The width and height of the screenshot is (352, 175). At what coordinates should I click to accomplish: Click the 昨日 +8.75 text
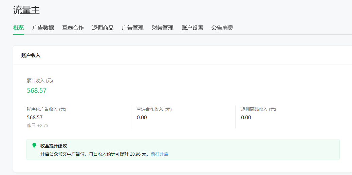point(37,126)
